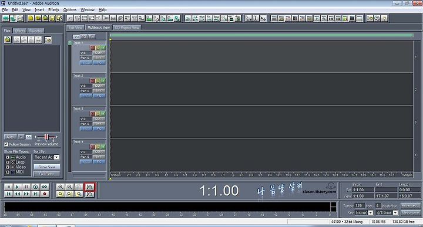The height and width of the screenshot is (227, 423).
Task: Click the View End 17:1.07 field
Action: (387, 196)
